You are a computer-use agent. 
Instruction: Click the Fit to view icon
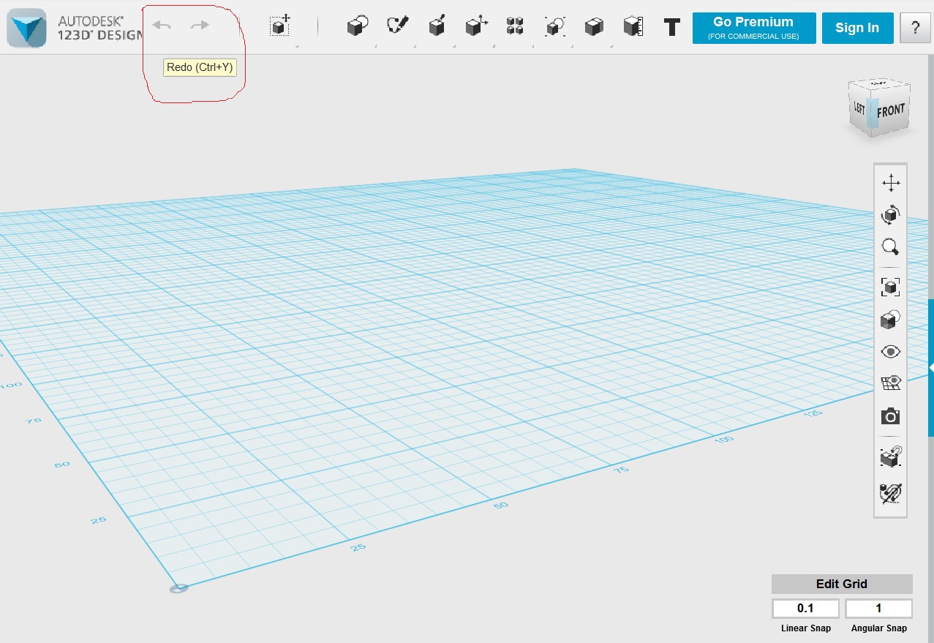890,287
